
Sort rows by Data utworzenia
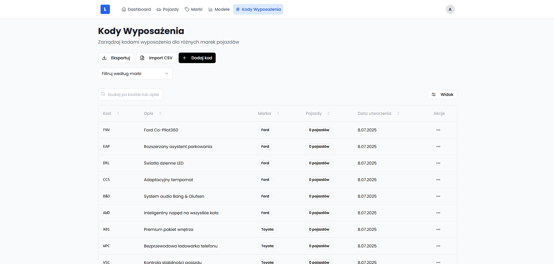[x=398, y=113]
